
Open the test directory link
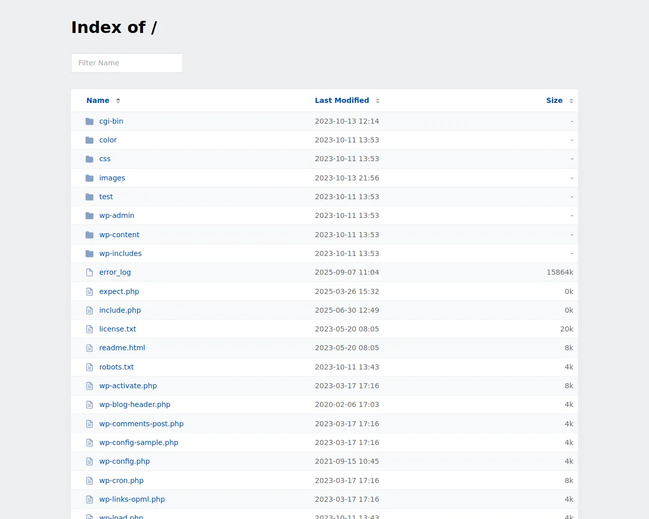(x=106, y=197)
